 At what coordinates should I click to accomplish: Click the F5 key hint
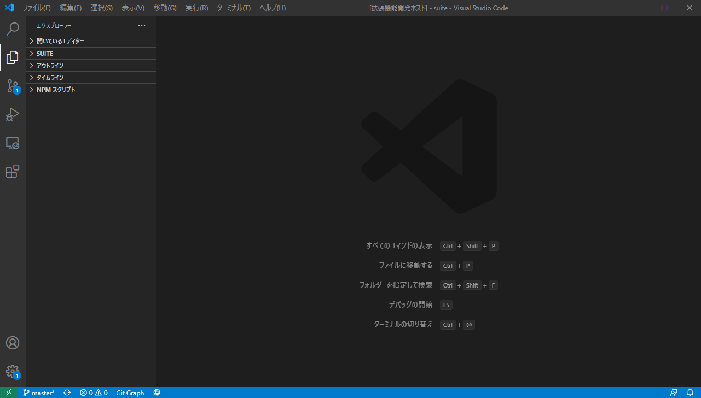446,305
